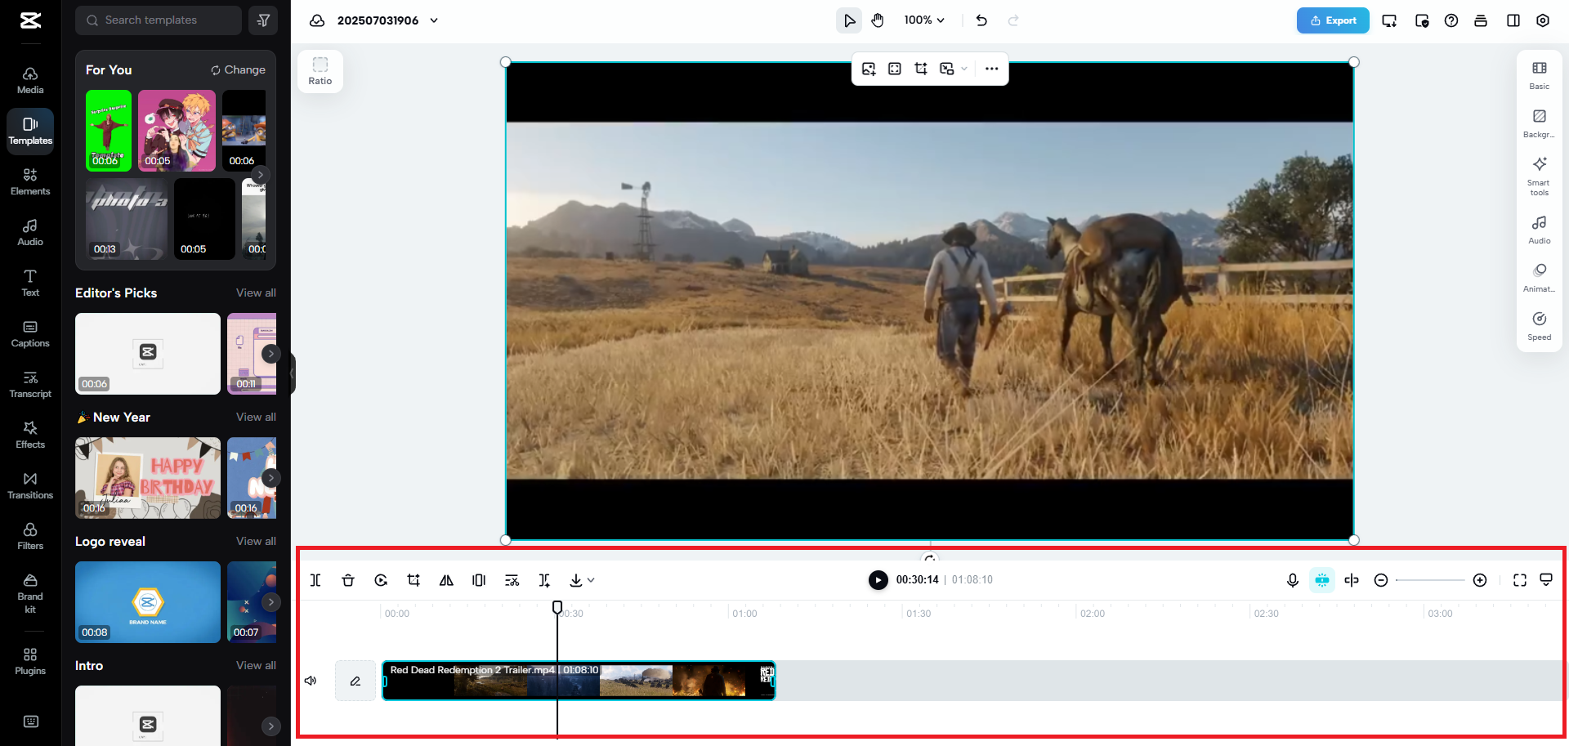Record a voiceover with the microphone icon
The image size is (1569, 746).
pos(1292,580)
